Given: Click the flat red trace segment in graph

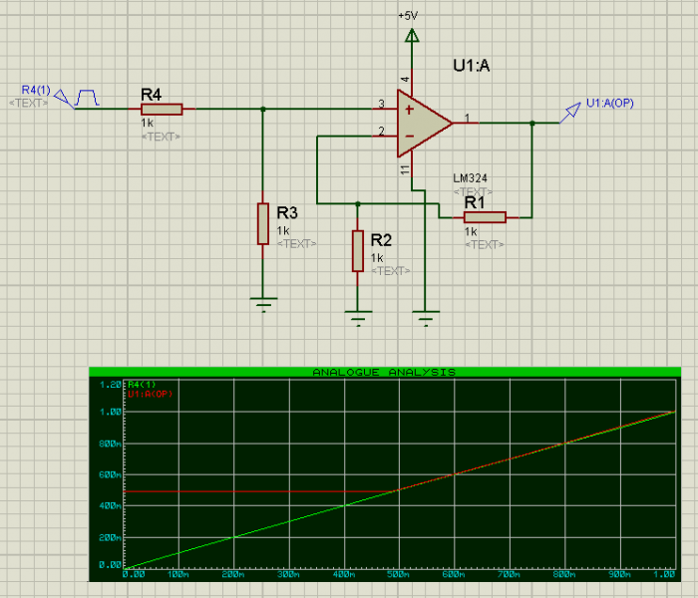Looking at the screenshot, I should pyautogui.click(x=259, y=490).
